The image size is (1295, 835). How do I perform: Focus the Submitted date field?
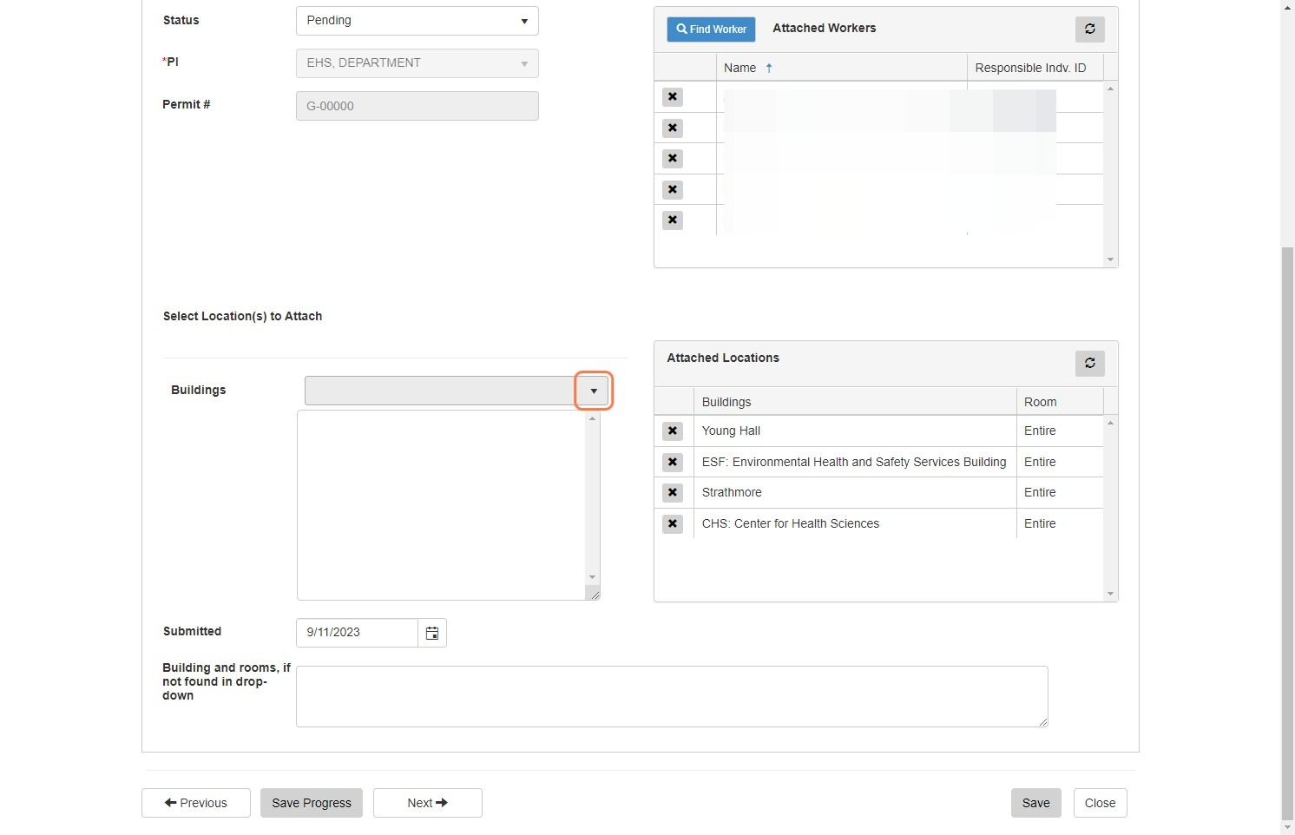[x=357, y=633]
